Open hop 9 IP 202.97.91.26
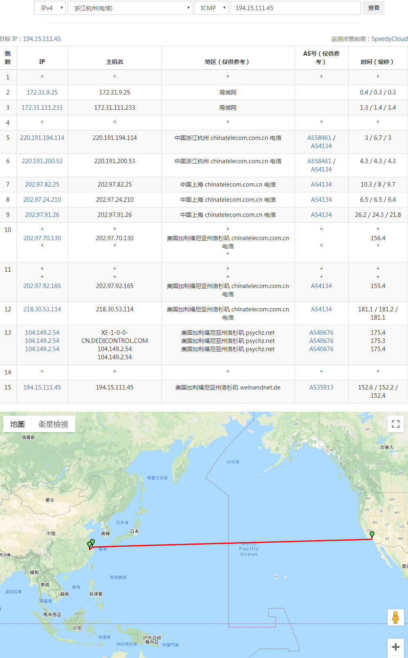The width and height of the screenshot is (408, 658). 42,215
